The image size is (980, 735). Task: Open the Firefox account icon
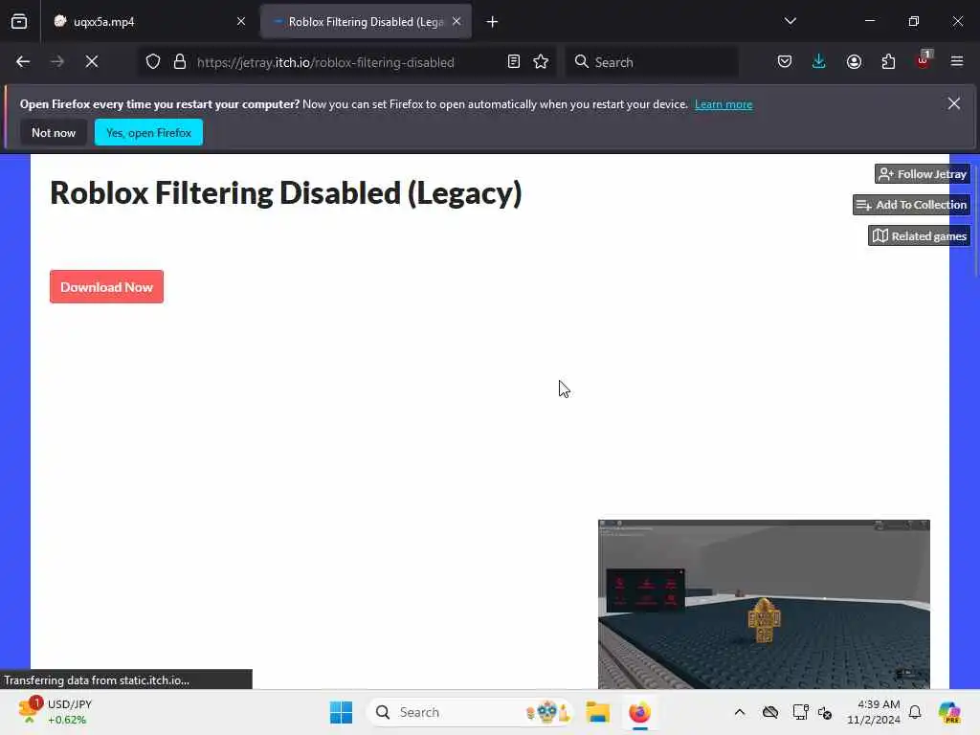click(x=854, y=62)
